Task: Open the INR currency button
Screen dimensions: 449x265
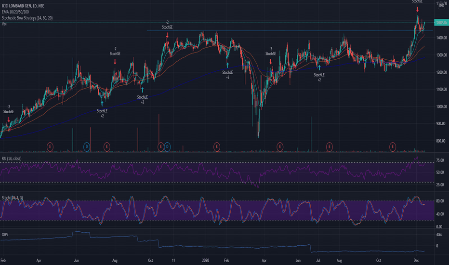Action: (441, 5)
